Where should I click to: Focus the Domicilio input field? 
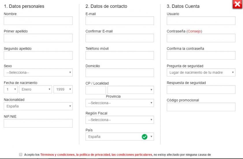[x=120, y=73]
